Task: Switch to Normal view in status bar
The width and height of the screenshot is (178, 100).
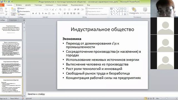Action: click(146, 99)
